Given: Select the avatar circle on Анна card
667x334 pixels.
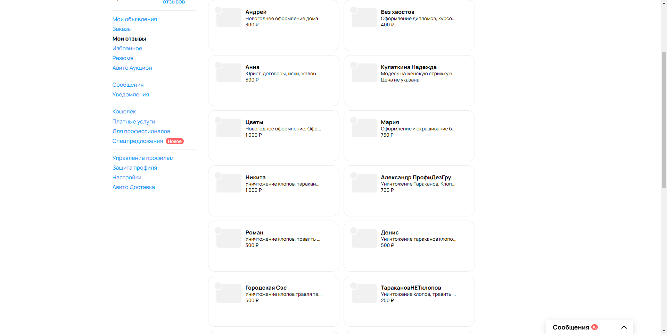Looking at the screenshot, I should pos(218,65).
